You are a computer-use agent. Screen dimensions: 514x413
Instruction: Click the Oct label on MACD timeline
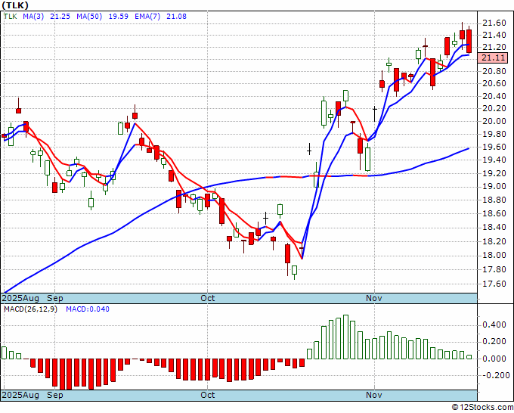point(208,395)
